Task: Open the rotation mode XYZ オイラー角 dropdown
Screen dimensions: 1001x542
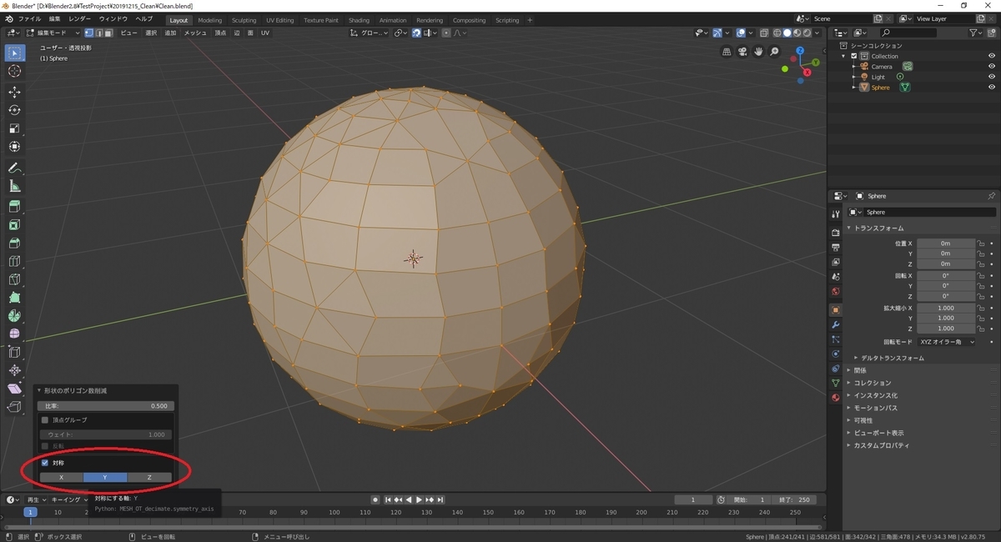Action: coord(947,342)
